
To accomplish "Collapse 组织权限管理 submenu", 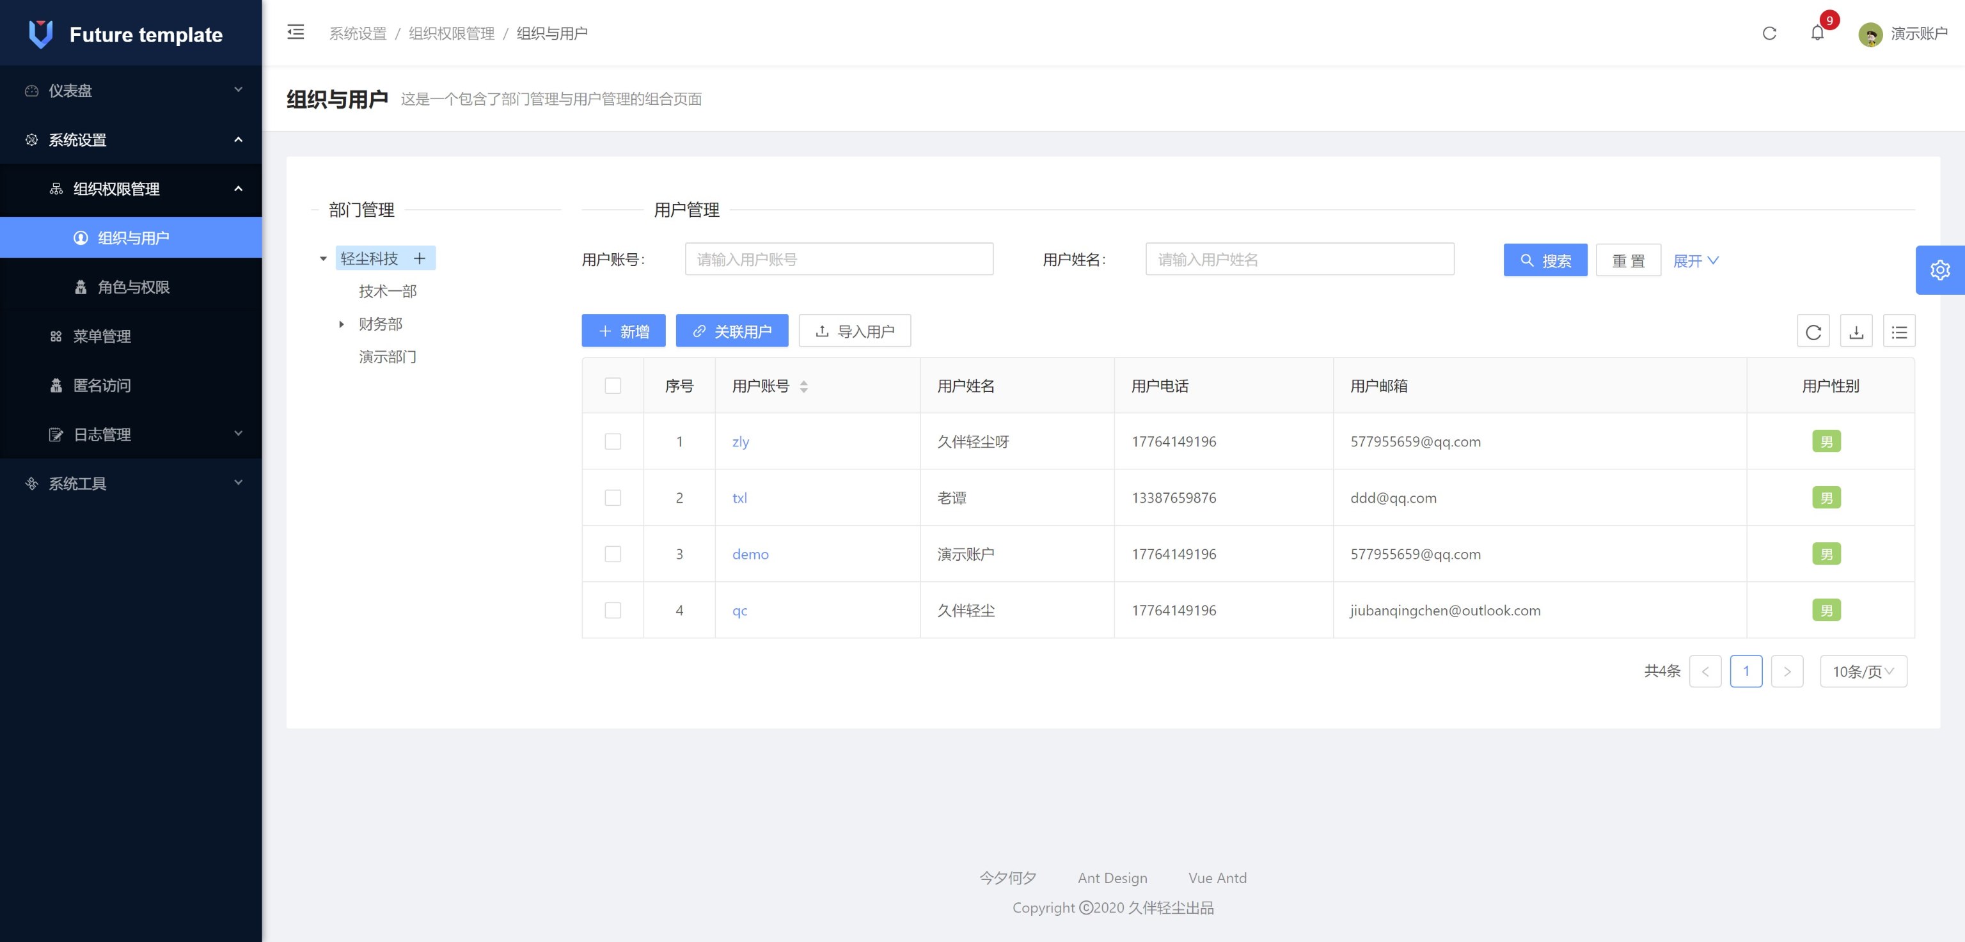I will 130,189.
